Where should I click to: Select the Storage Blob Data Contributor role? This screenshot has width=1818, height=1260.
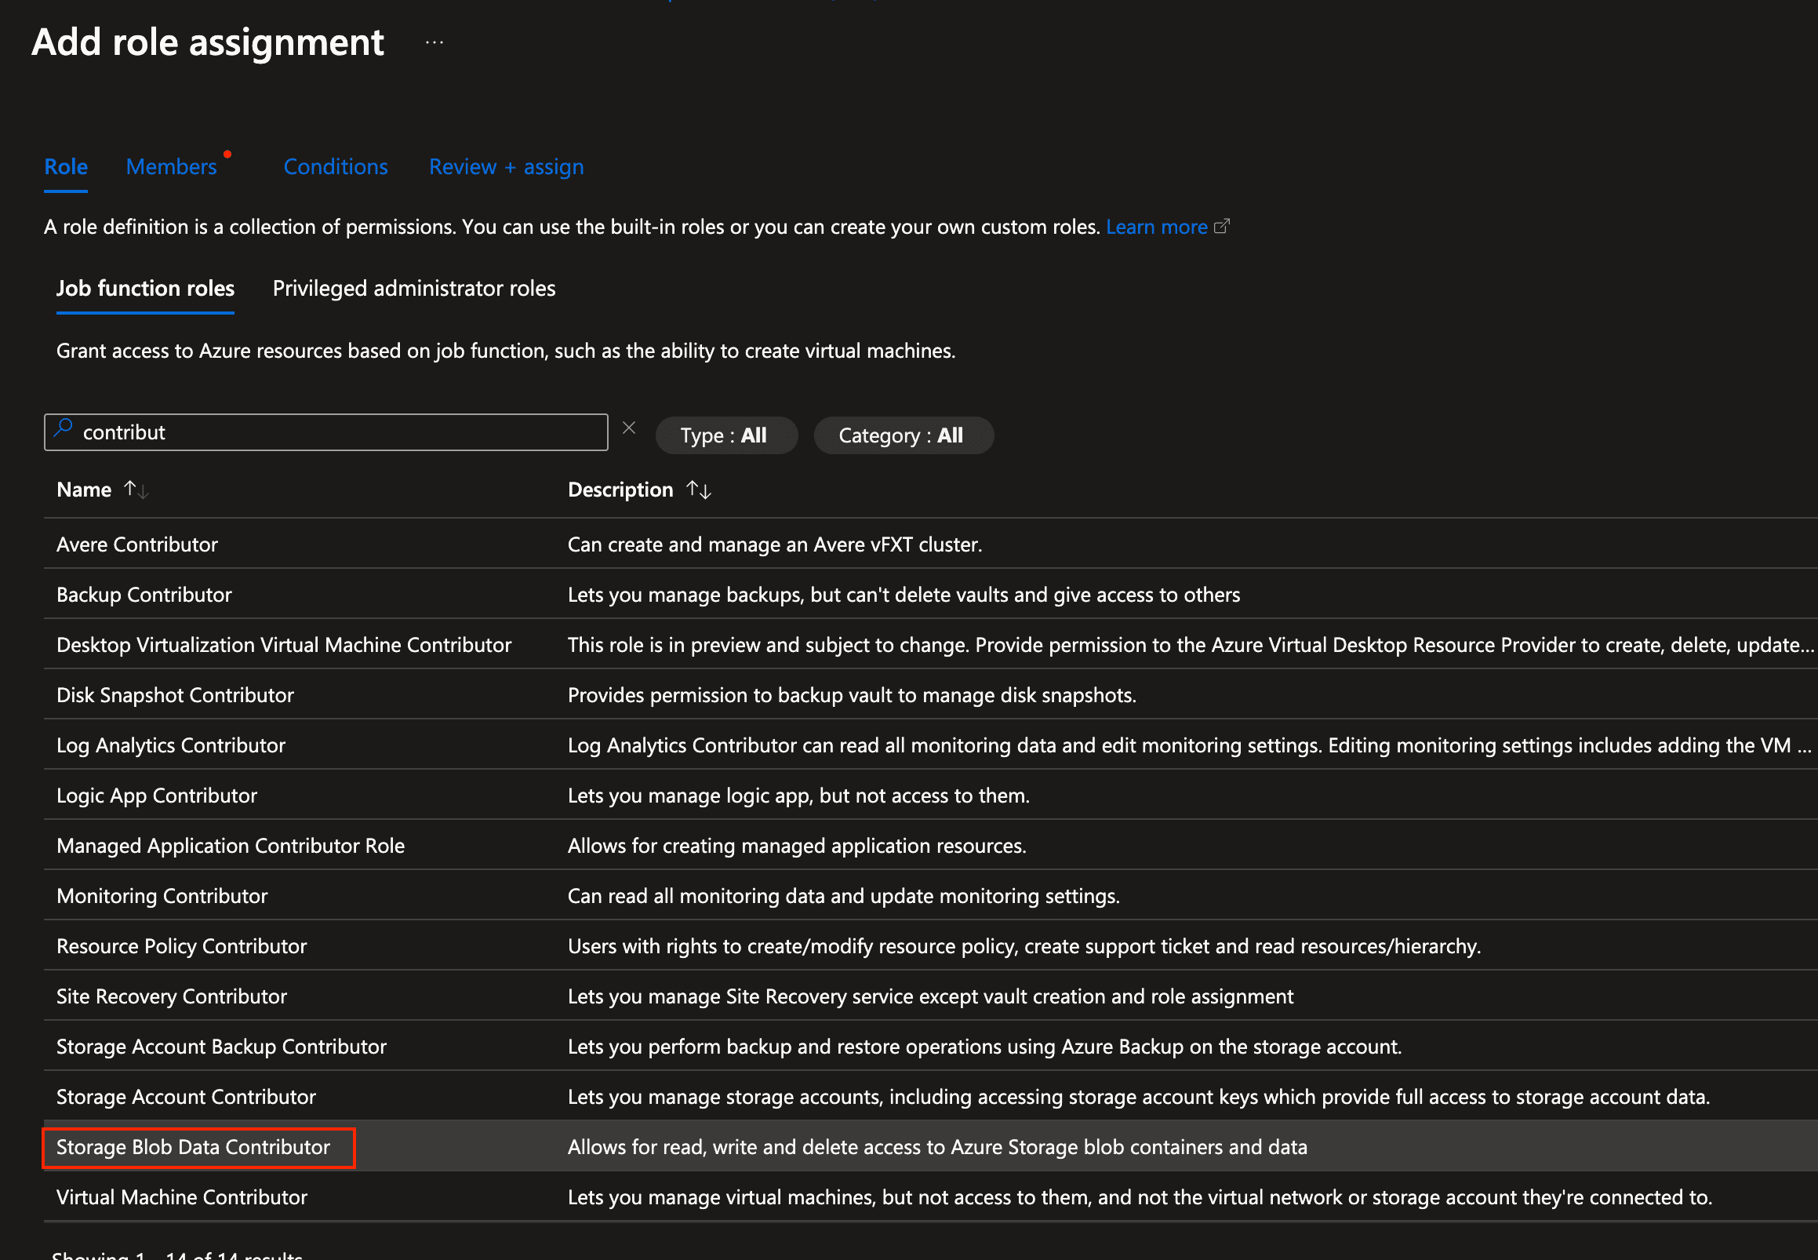(193, 1147)
